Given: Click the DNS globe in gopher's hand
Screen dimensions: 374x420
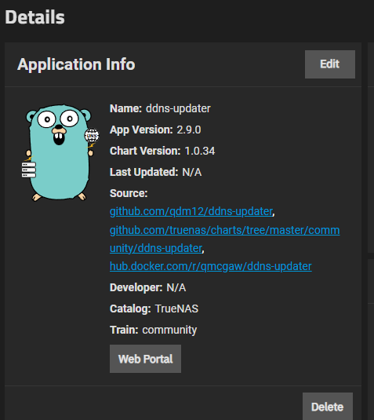Looking at the screenshot, I should pyautogui.click(x=92, y=136).
